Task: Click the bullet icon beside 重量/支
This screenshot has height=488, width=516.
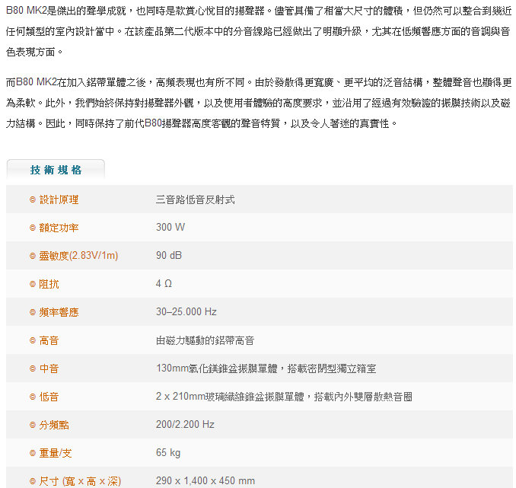Action: click(33, 453)
